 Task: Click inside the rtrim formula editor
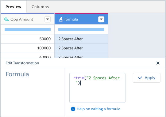[97, 88]
